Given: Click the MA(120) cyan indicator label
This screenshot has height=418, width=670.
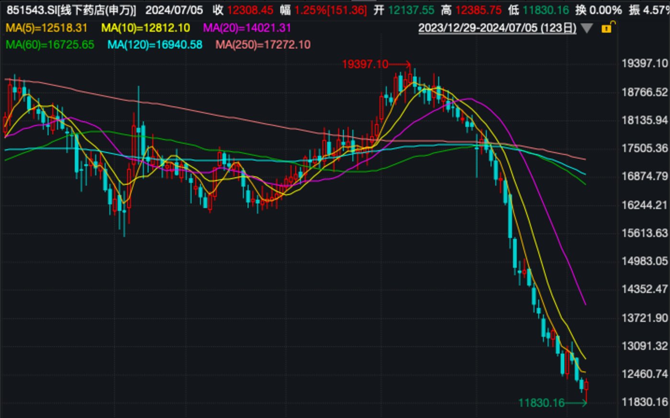Looking at the screenshot, I should point(155,45).
